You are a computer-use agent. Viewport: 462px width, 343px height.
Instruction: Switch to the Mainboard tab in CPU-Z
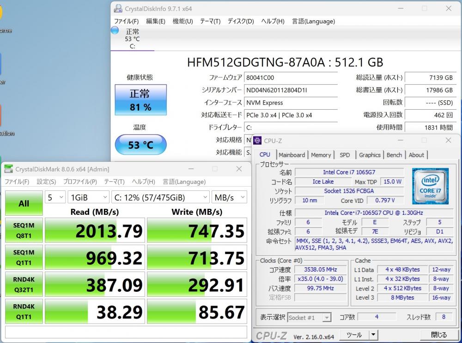click(292, 155)
